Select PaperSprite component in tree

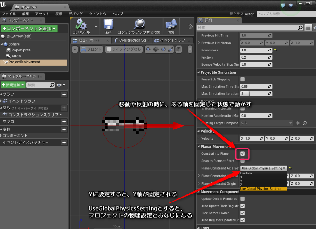(x=21, y=50)
